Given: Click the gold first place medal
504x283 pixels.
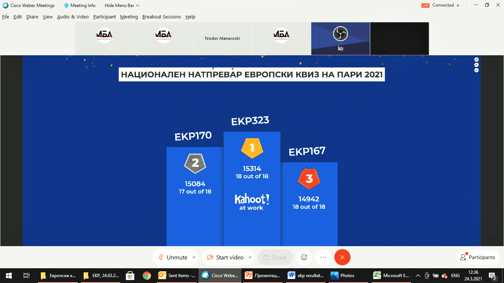Looking at the screenshot, I should click(252, 148).
